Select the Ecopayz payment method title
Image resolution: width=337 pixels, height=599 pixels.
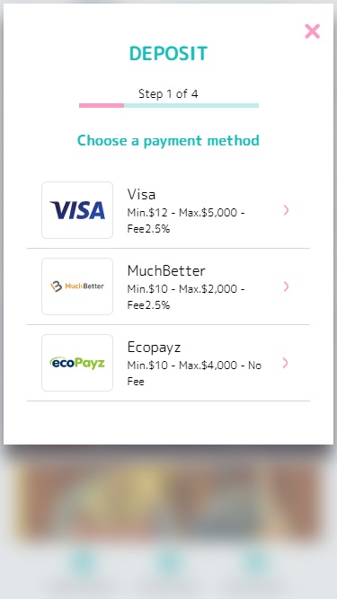tap(154, 348)
